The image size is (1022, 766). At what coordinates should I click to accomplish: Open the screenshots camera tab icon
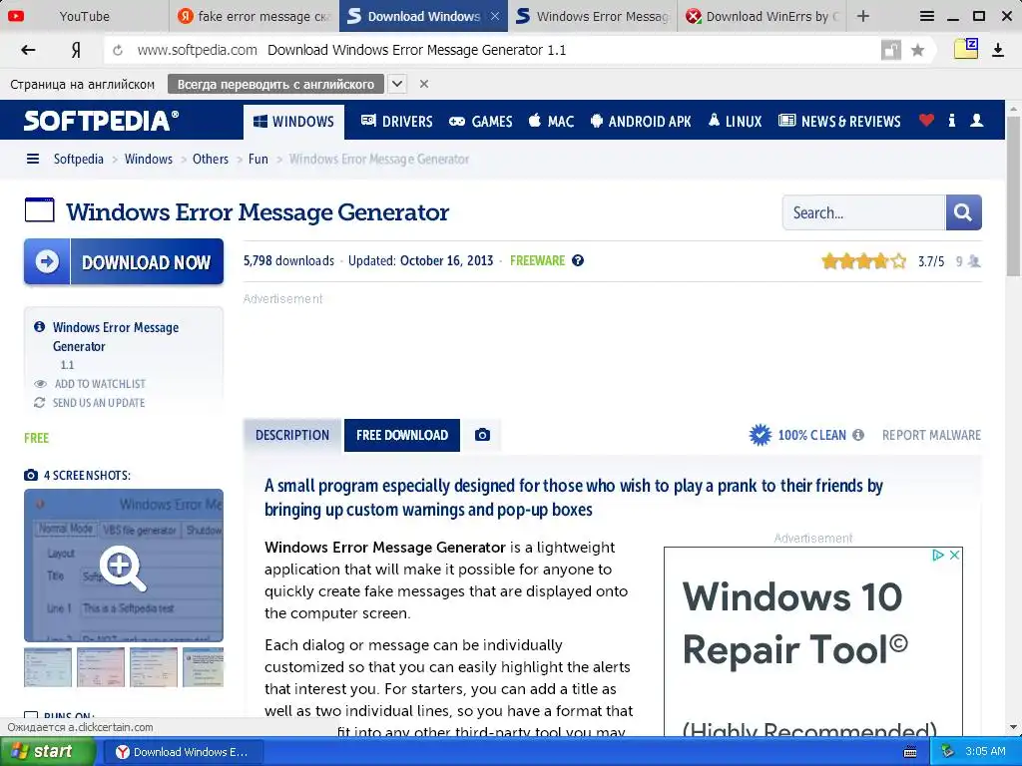[x=482, y=435]
